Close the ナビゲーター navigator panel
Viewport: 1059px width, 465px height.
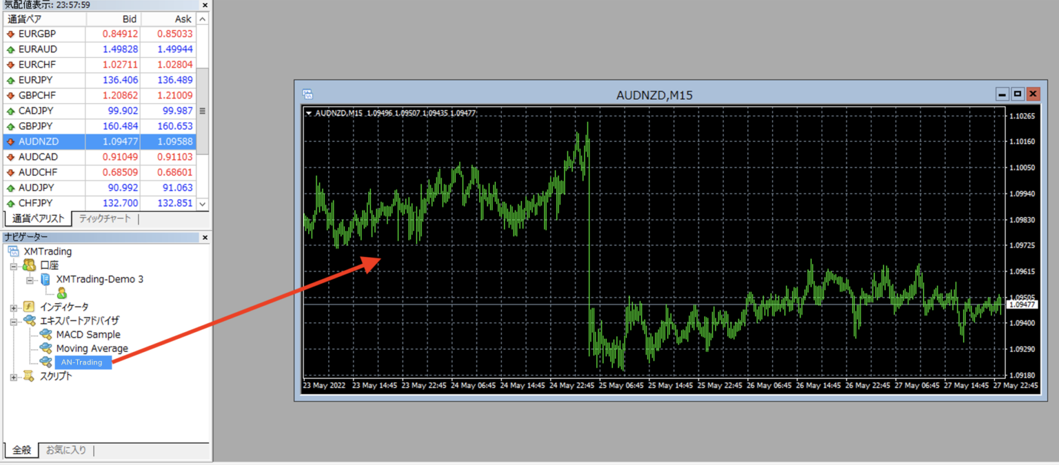pyautogui.click(x=205, y=238)
